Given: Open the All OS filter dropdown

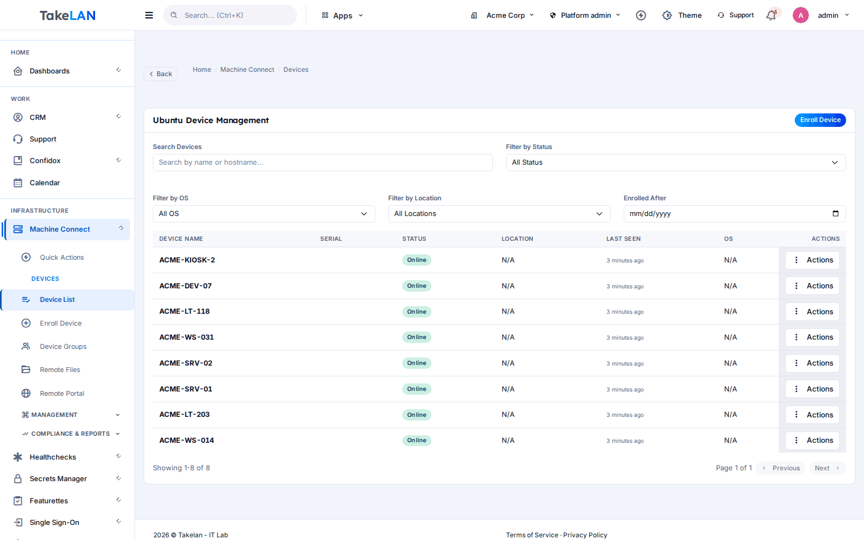Looking at the screenshot, I should [x=264, y=214].
